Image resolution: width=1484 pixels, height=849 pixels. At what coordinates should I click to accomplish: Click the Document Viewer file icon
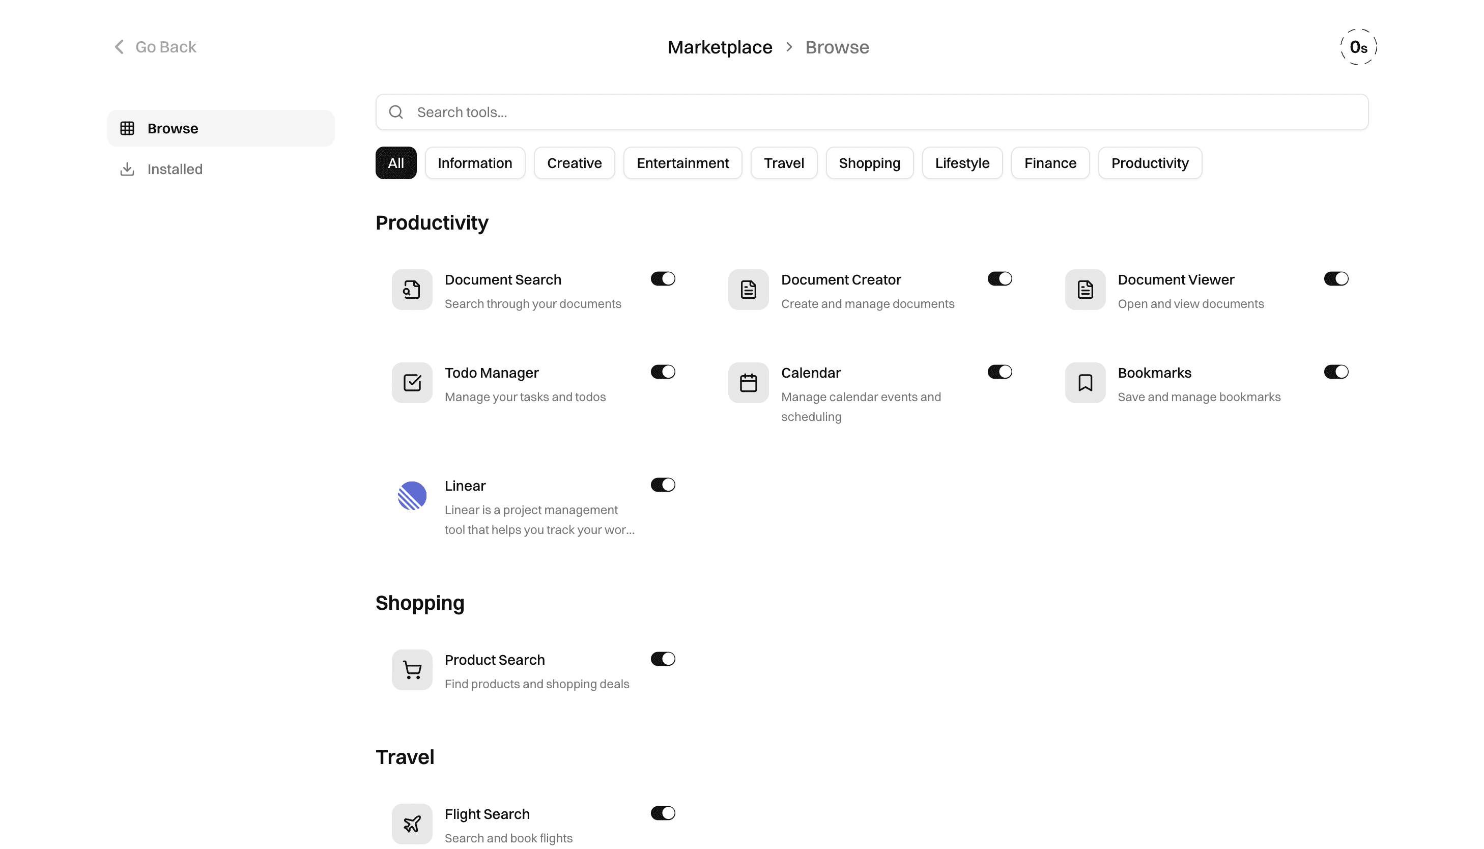point(1085,290)
